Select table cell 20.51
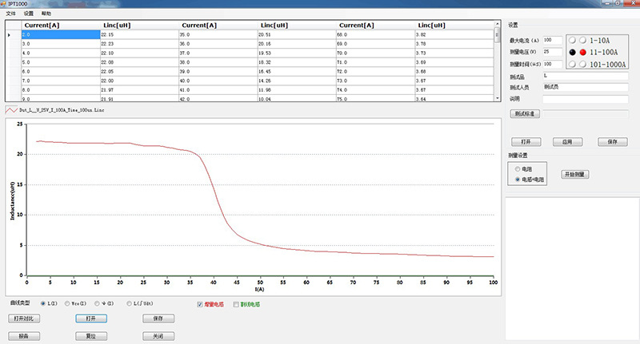Image resolution: width=640 pixels, height=344 pixels. (297, 34)
